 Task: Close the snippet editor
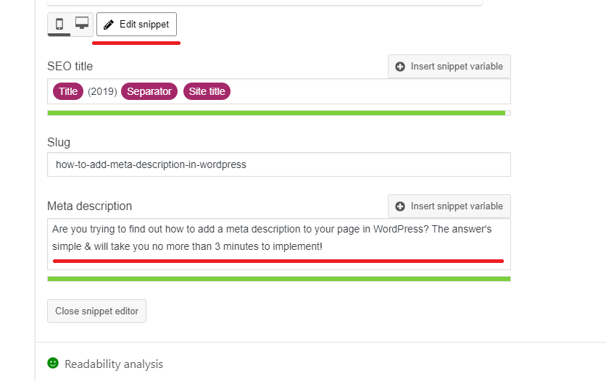coord(96,311)
